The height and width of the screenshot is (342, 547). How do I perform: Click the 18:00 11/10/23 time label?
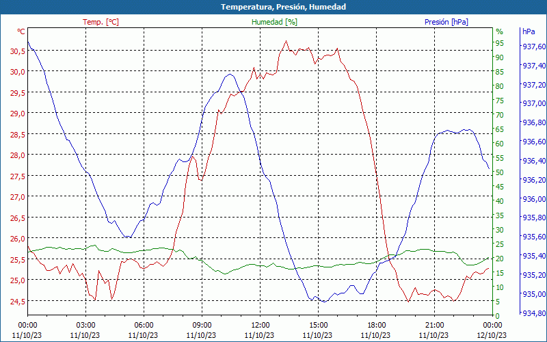[376, 330]
